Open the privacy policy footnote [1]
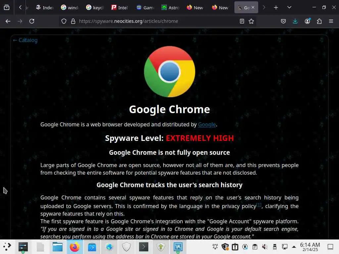The width and height of the screenshot is (339, 254). 259,204
